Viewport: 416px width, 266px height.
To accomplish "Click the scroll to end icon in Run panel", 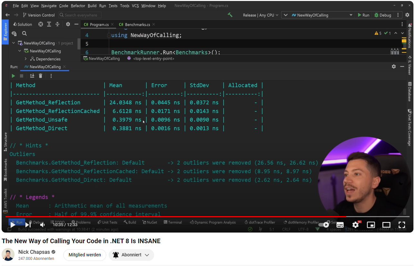I will click(32, 76).
